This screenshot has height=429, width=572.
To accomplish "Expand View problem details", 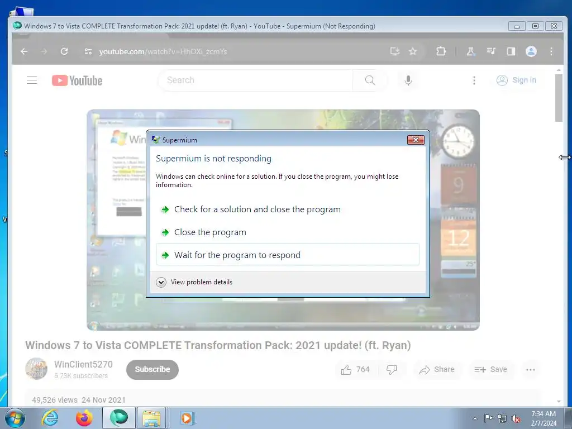I will tap(194, 282).
